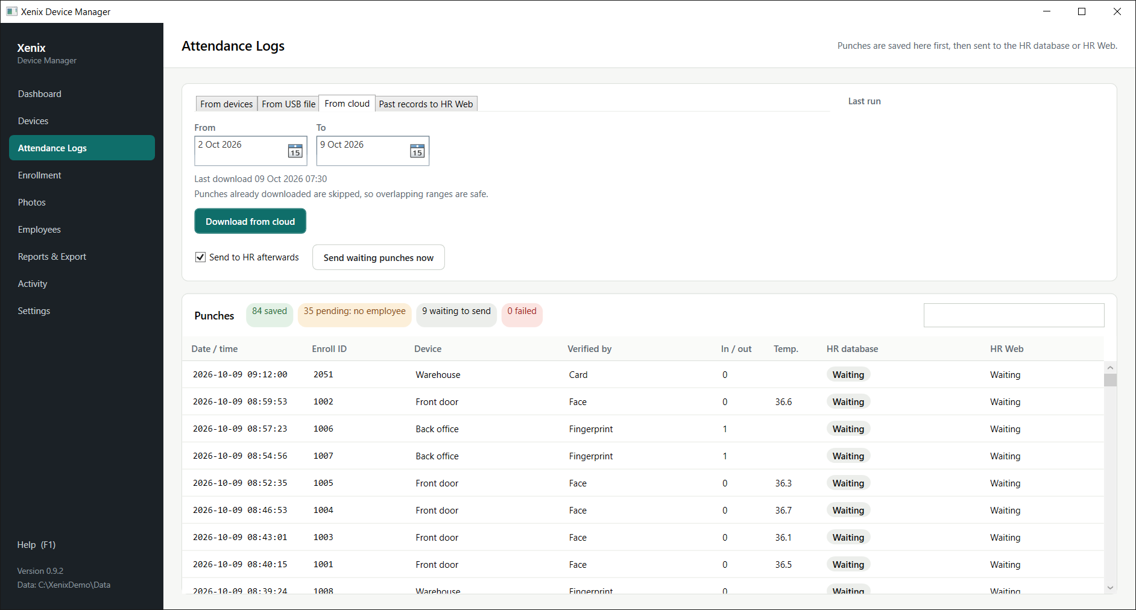The width and height of the screenshot is (1136, 610).
Task: Select the punch row for Enroll ID 2051
Action: pos(643,374)
